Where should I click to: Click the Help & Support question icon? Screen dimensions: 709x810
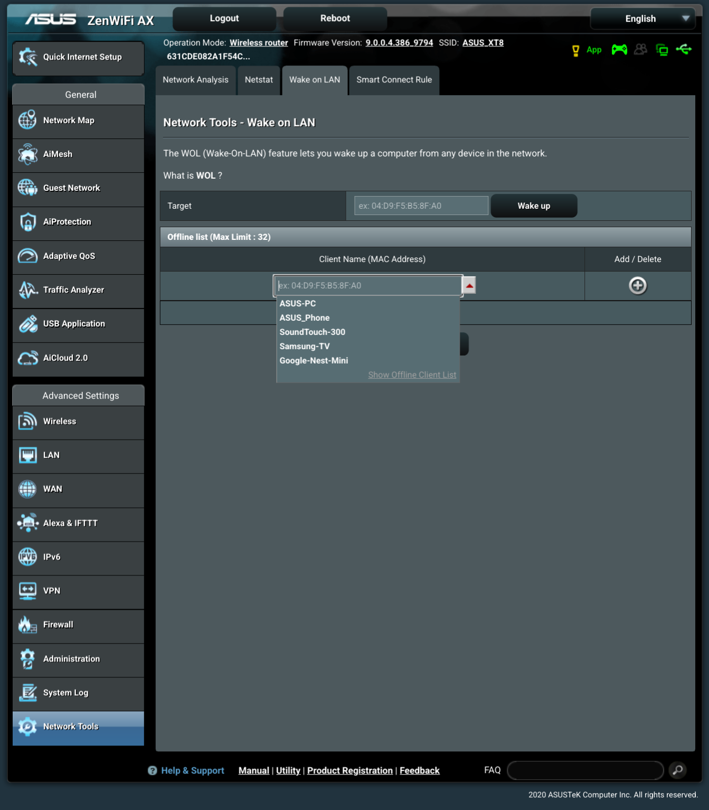point(153,770)
